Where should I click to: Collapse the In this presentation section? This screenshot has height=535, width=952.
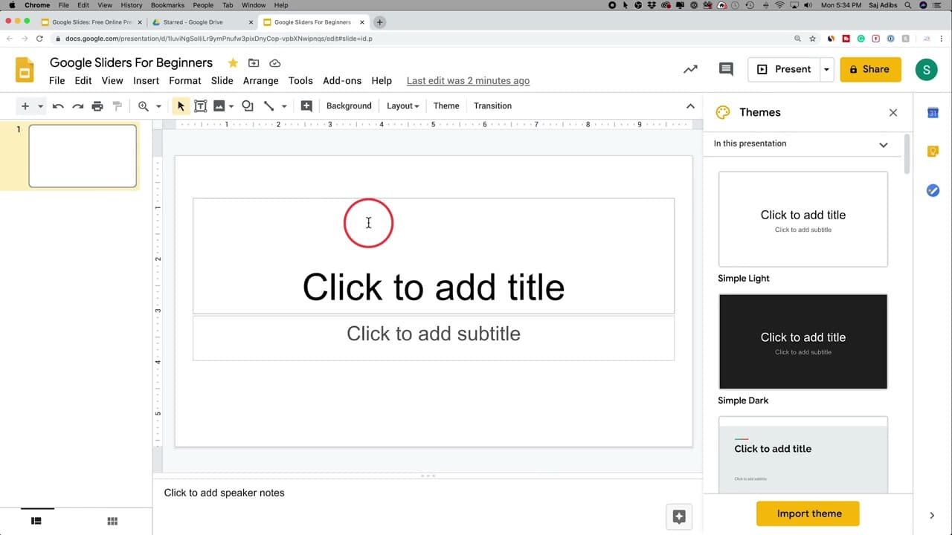(x=884, y=144)
